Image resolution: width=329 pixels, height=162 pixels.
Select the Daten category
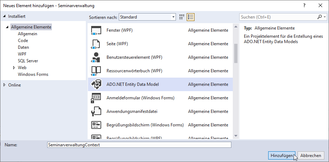[x=23, y=47]
